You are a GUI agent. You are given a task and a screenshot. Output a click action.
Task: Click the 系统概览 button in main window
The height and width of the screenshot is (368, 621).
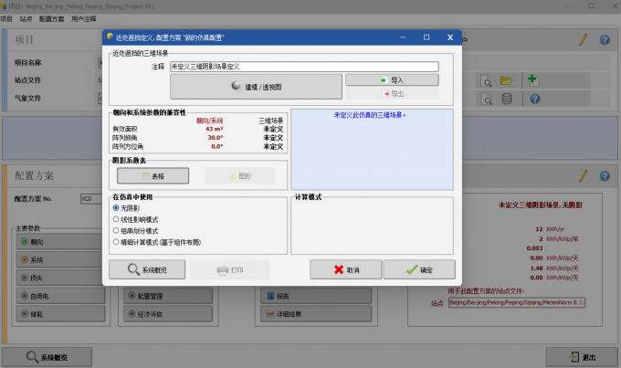coord(47,357)
